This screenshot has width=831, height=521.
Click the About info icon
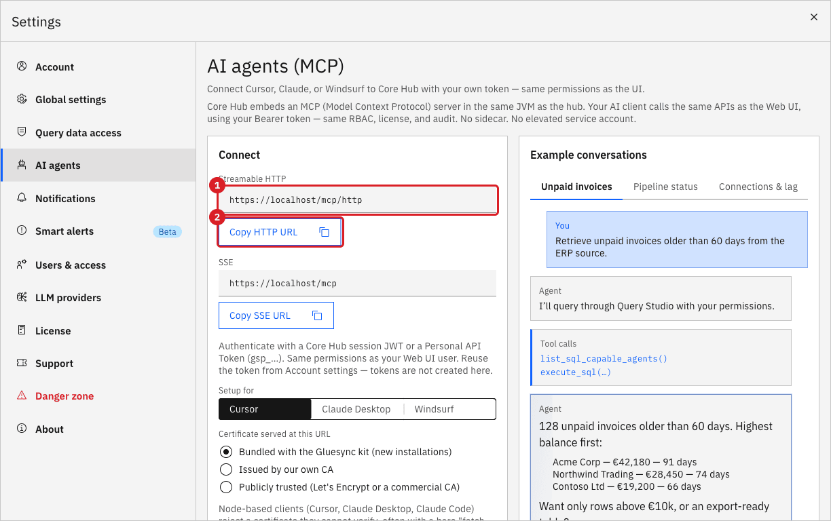click(22, 429)
